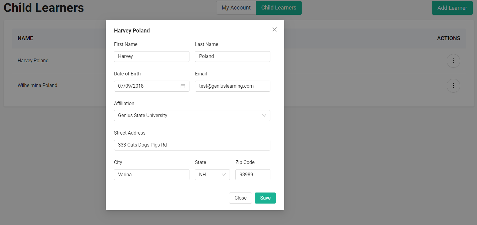Click the three-dot actions icon for Harvey Poland

453,61
